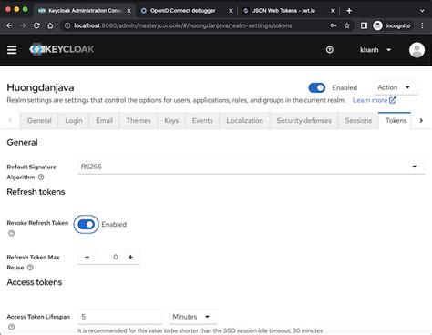Show help for Revoke Refresh Token

click(11, 233)
